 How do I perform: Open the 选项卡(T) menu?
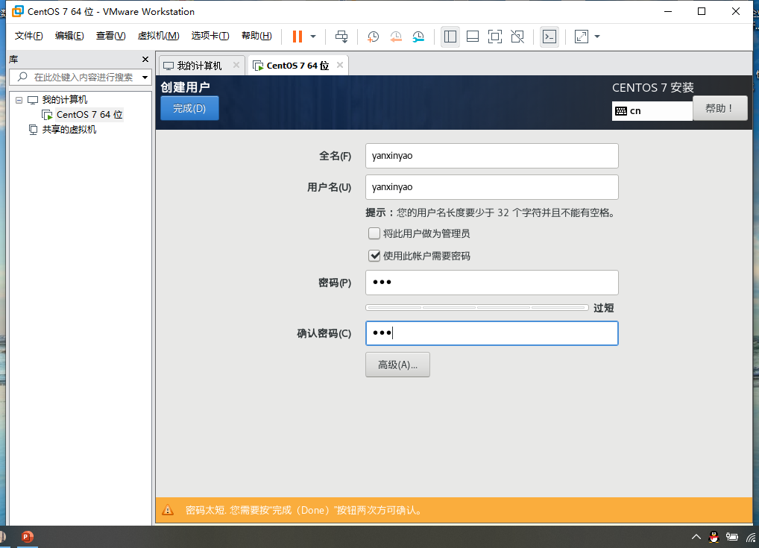point(210,36)
